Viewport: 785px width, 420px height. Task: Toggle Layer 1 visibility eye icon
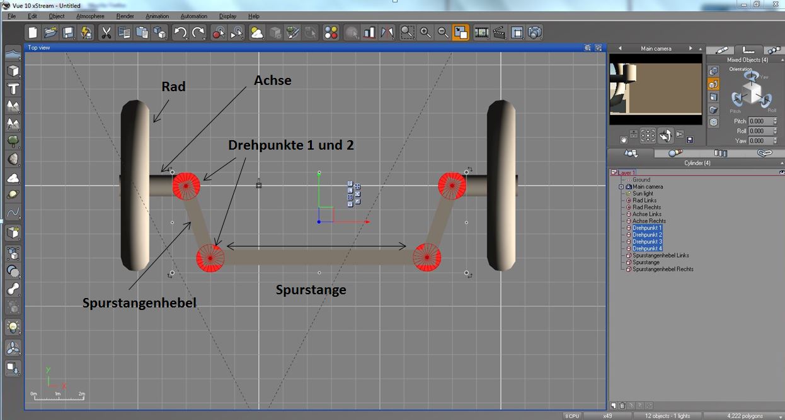[x=781, y=172]
